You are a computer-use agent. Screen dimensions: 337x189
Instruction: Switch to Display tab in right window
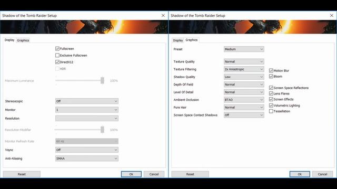pos(178,40)
